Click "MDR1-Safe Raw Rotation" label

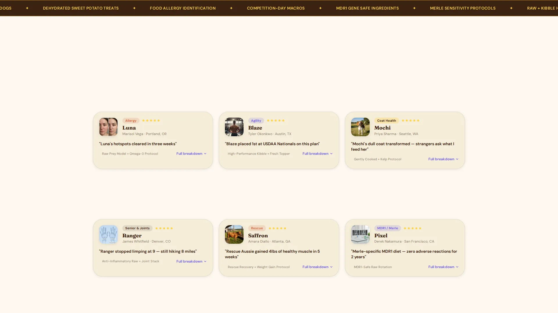click(373, 267)
